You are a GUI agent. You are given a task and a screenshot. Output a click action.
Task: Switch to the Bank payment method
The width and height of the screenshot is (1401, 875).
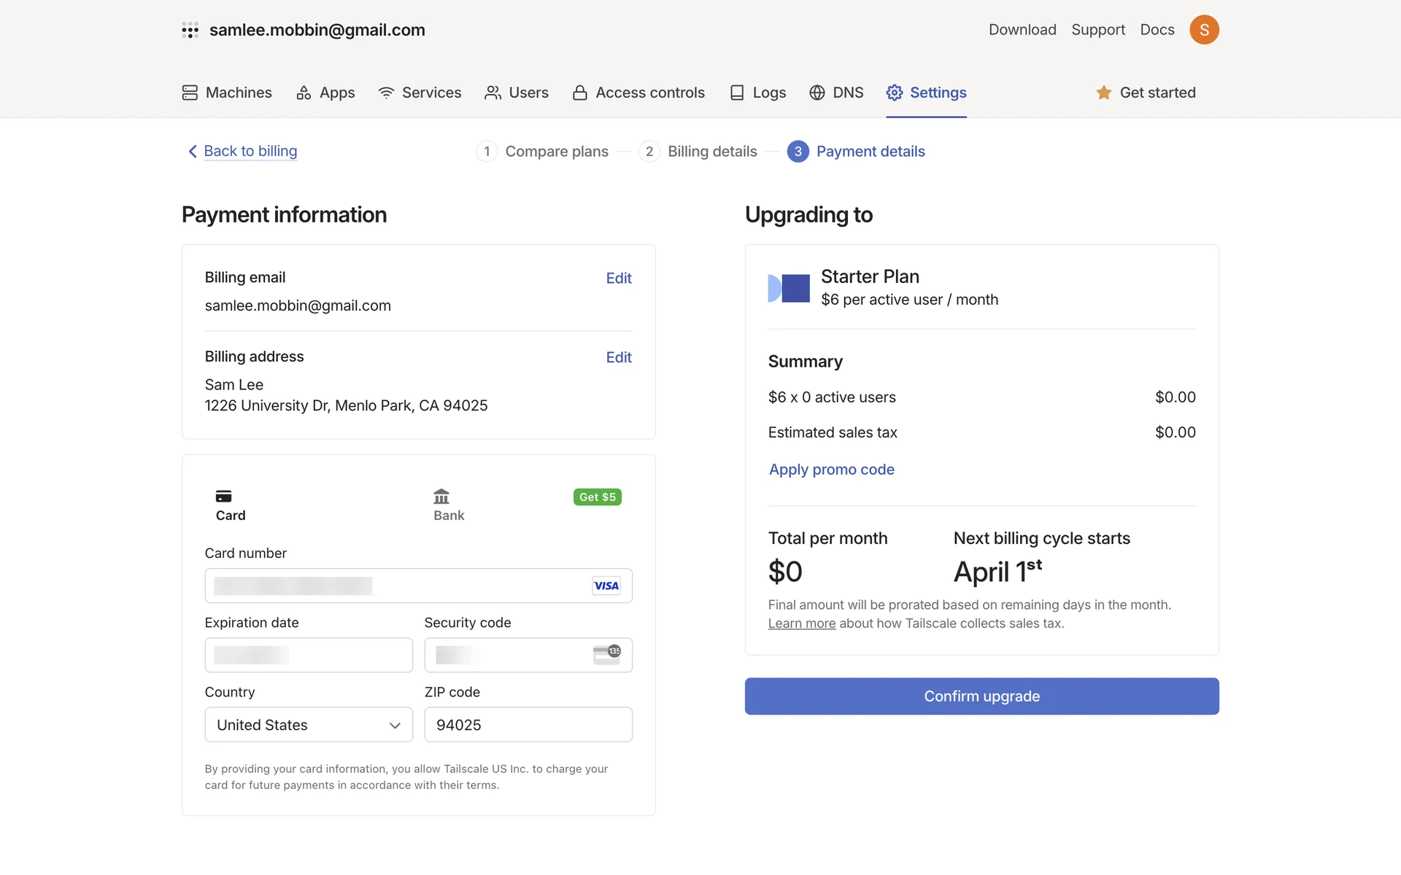[448, 505]
